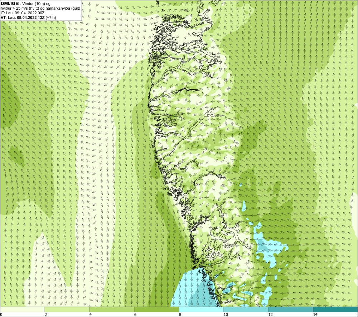Click the 2–4 m/s light green band
The image size is (358, 317).
pos(67,309)
